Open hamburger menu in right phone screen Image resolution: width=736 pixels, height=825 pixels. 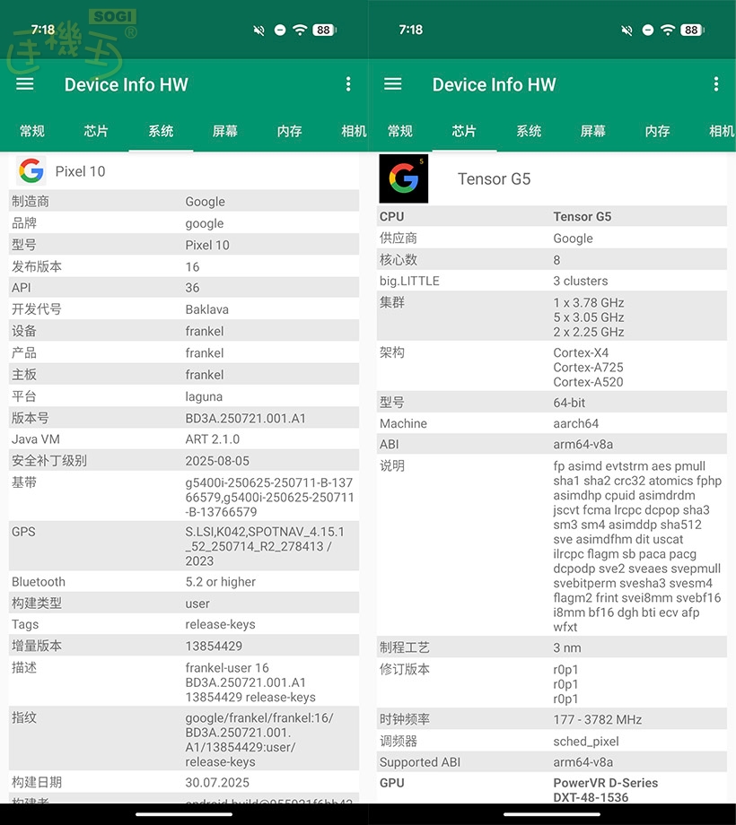click(393, 84)
